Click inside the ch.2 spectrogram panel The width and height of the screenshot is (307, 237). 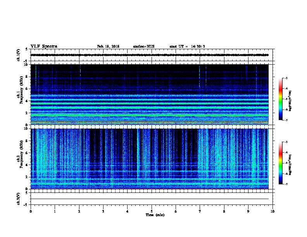[150, 159]
